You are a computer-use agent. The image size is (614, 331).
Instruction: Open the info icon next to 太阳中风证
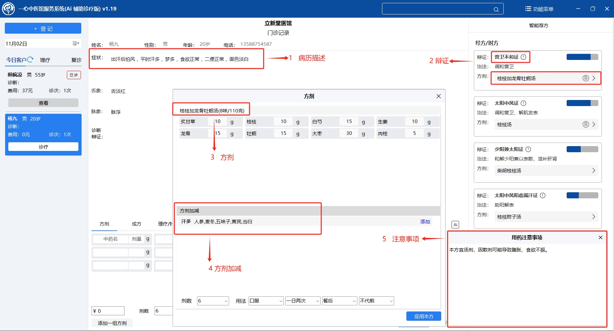click(x=523, y=103)
